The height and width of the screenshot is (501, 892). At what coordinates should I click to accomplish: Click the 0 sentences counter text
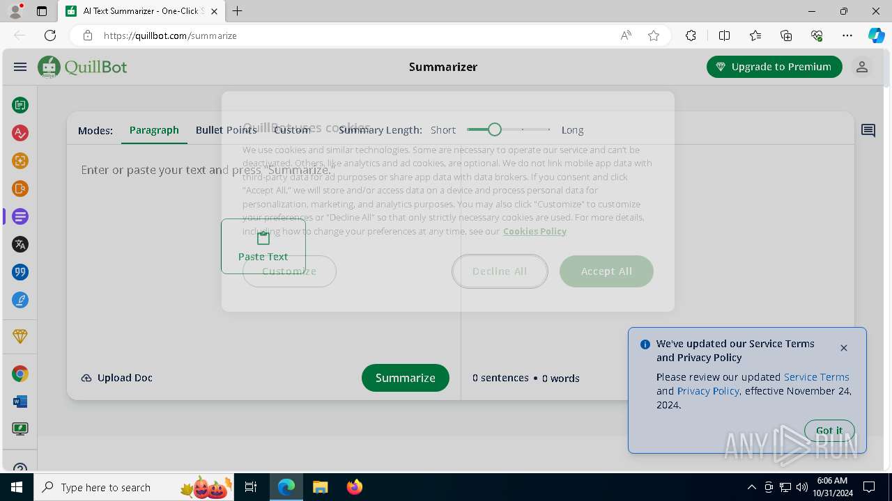(x=500, y=378)
